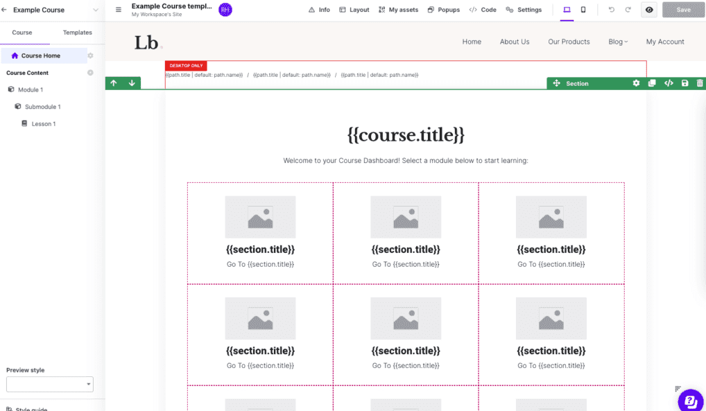Open Course Home settings gear
This screenshot has height=411, width=706.
click(x=90, y=55)
